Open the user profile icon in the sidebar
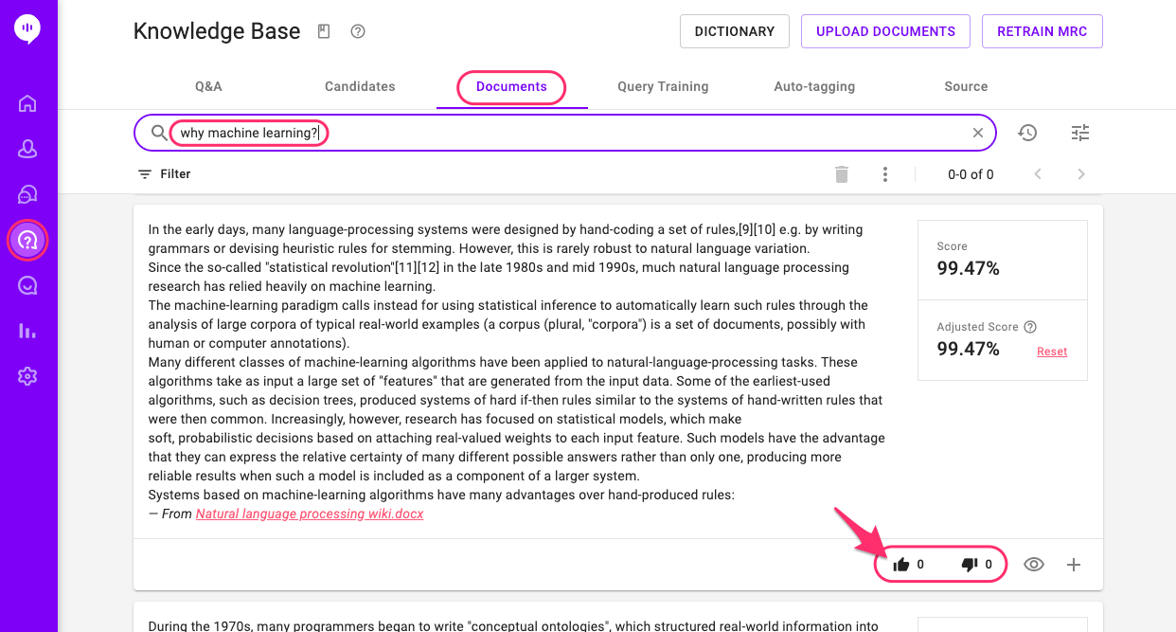Image resolution: width=1176 pixels, height=632 pixels. (x=27, y=149)
